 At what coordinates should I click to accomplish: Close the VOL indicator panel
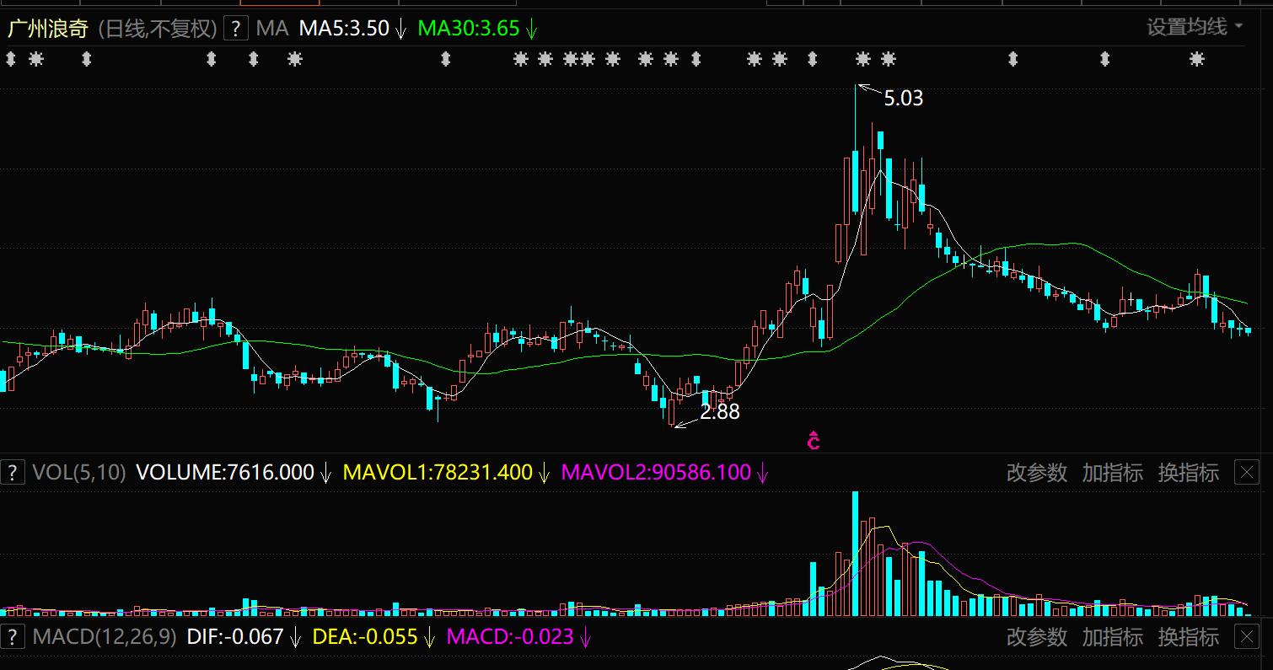tap(1247, 472)
